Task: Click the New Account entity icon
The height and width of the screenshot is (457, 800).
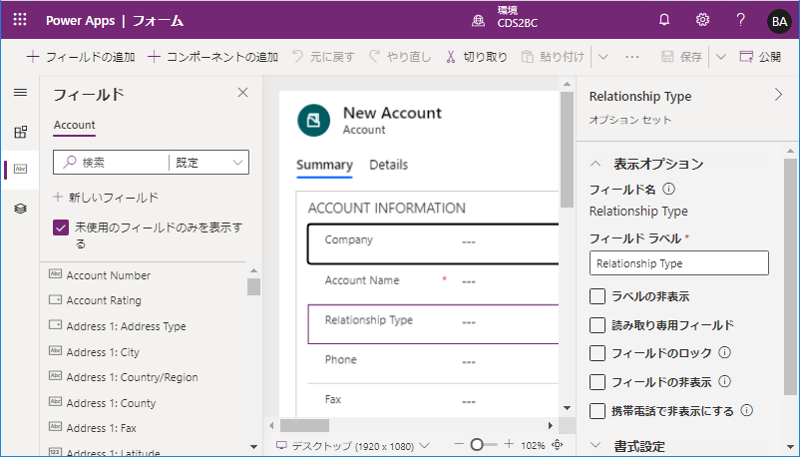Action: click(x=313, y=121)
